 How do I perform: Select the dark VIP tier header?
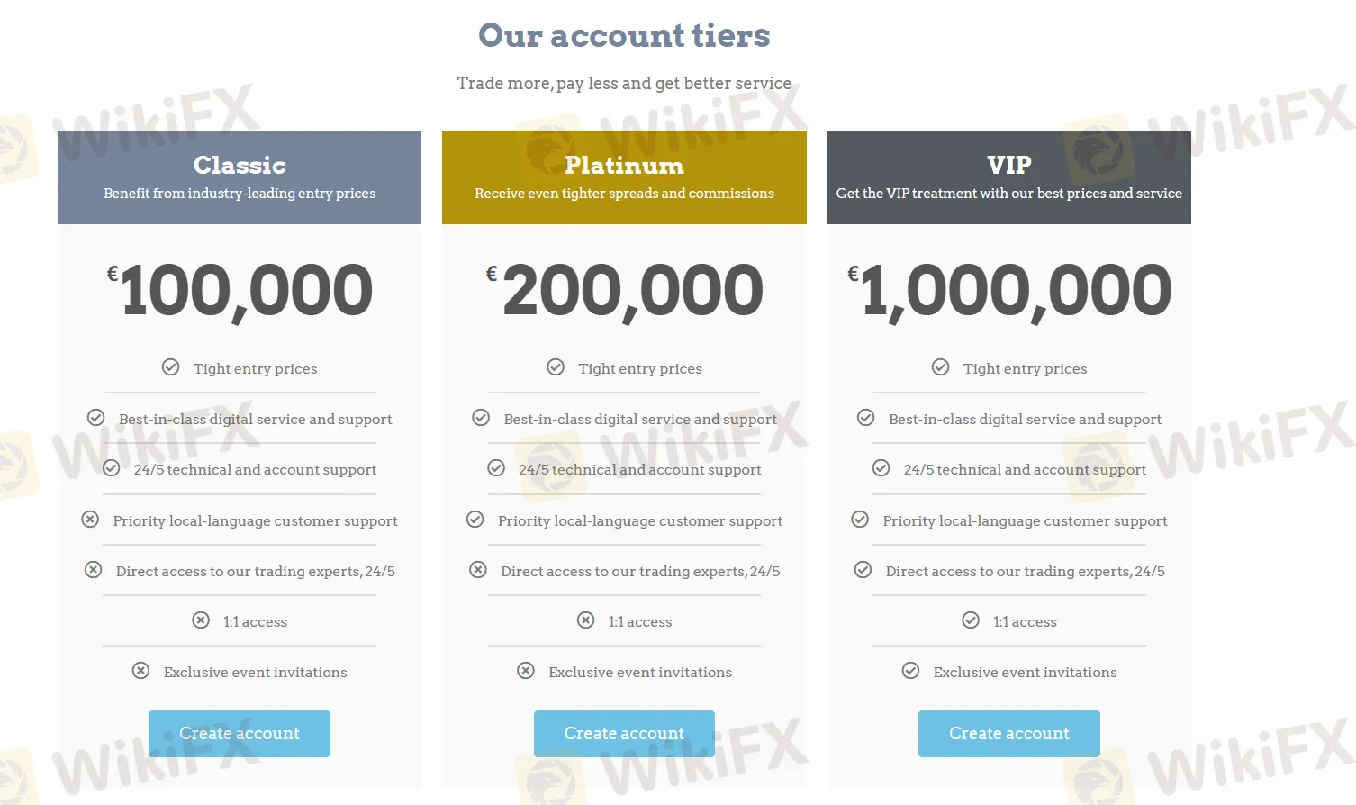1008,177
